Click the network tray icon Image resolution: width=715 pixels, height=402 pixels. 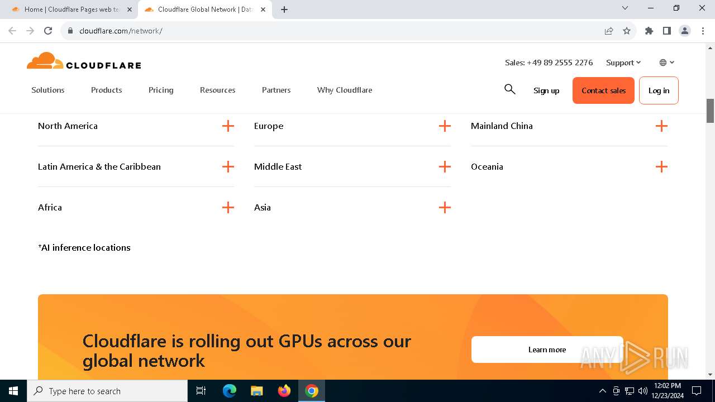click(630, 391)
